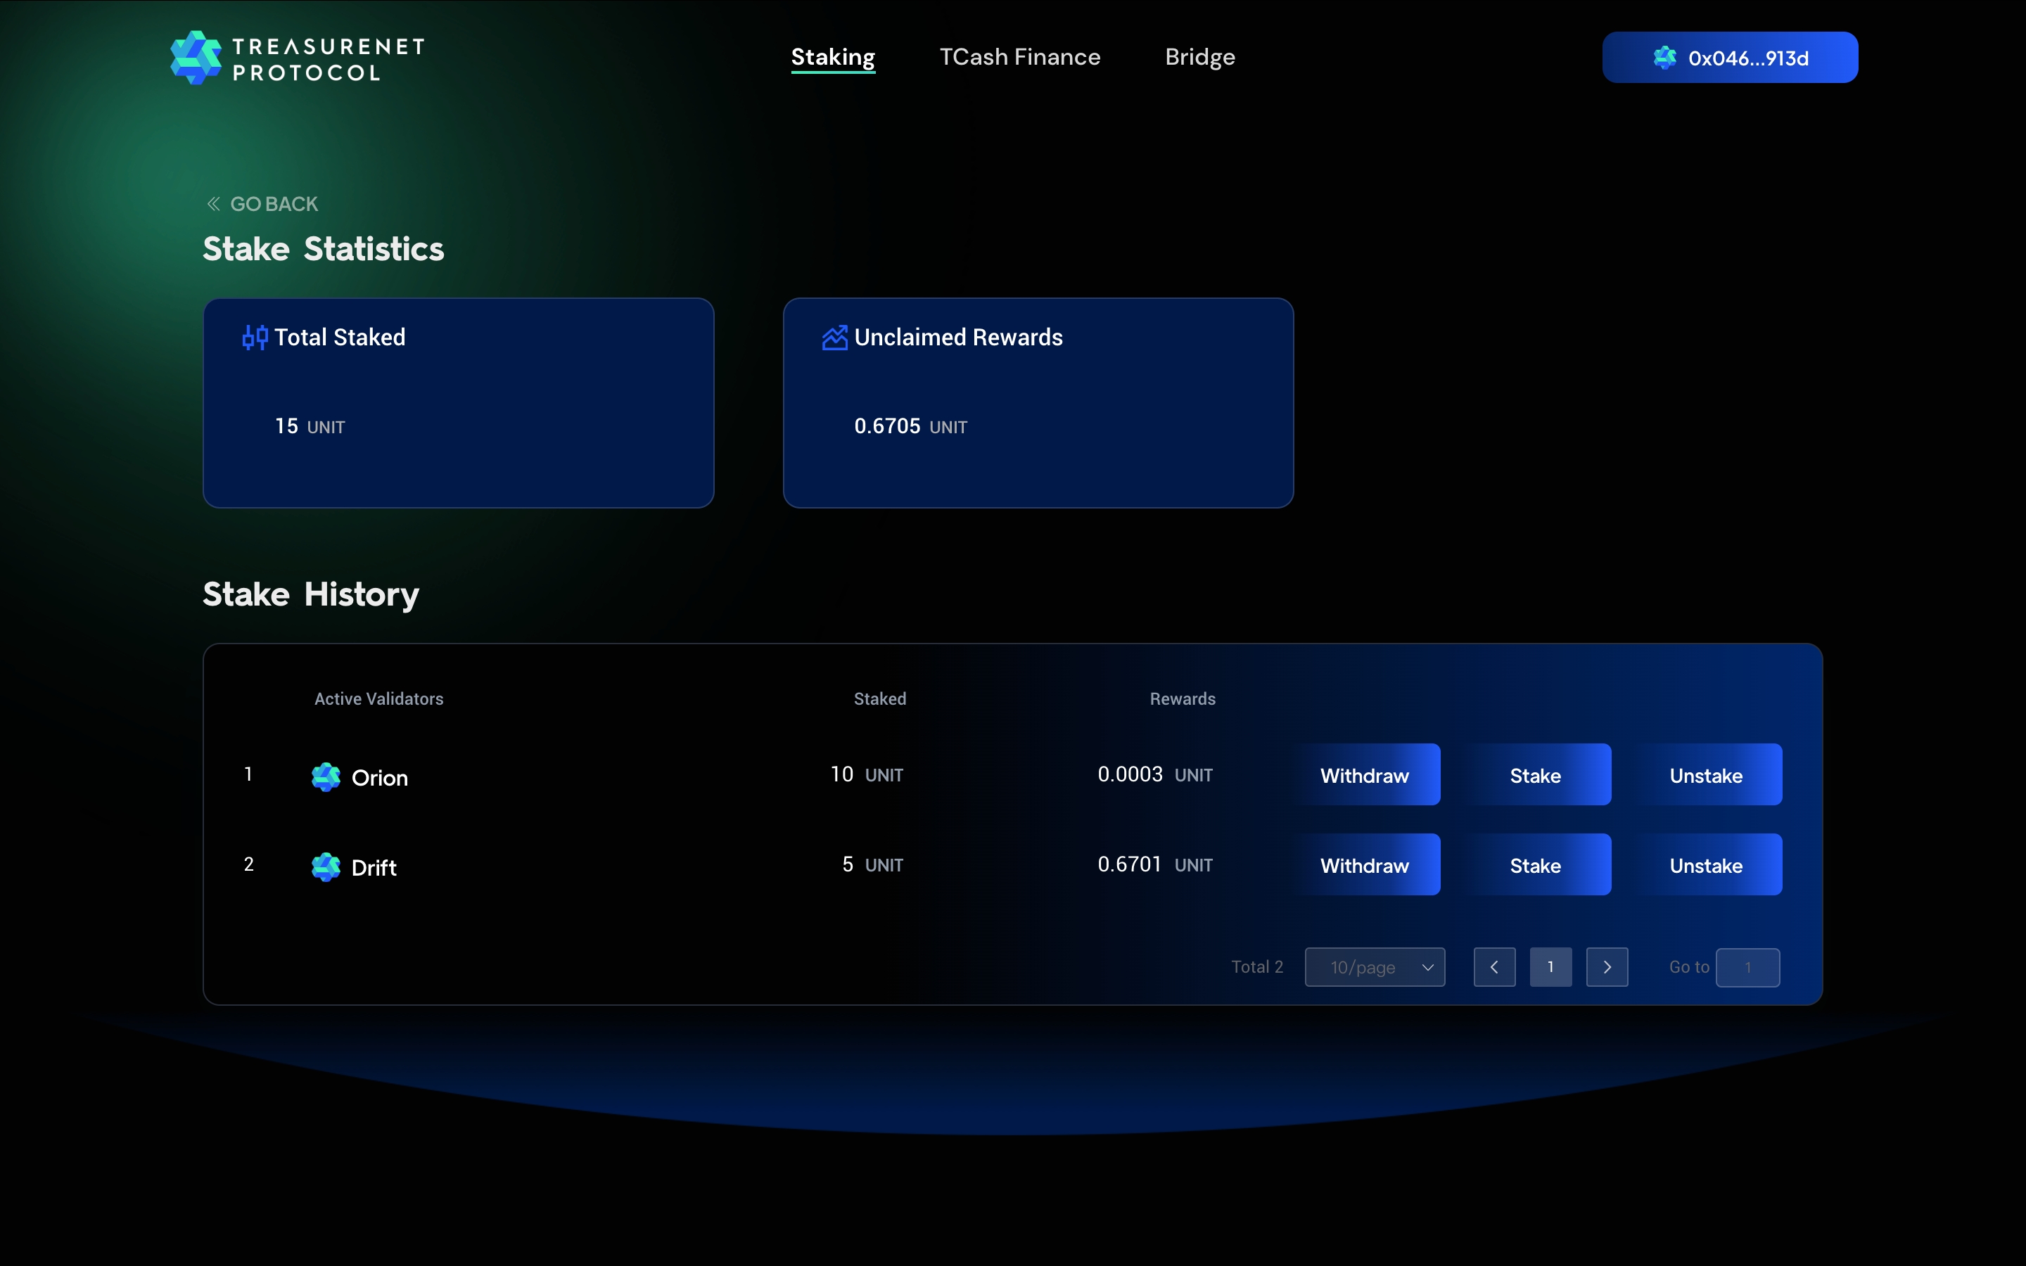Click the Staked column header

tap(880, 698)
